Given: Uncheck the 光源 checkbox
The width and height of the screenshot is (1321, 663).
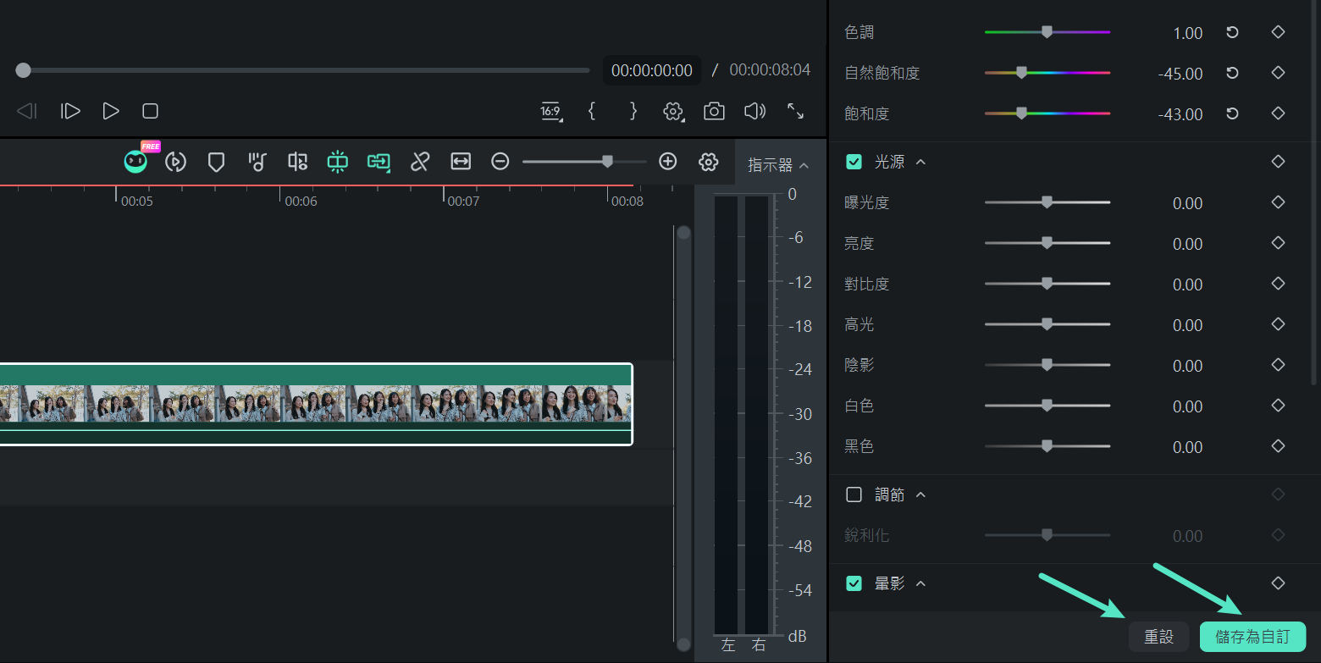Looking at the screenshot, I should pyautogui.click(x=854, y=162).
